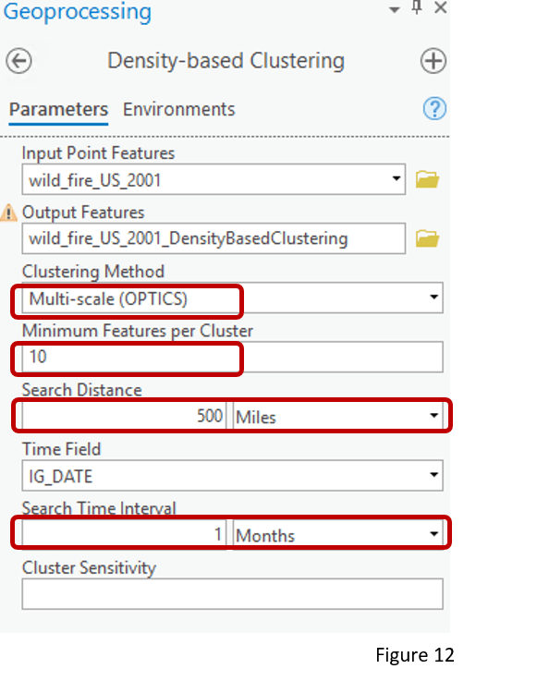Open the Time Field IG_DATE dropdown
Image resolution: width=537 pixels, height=681 pixels.
[x=232, y=476]
